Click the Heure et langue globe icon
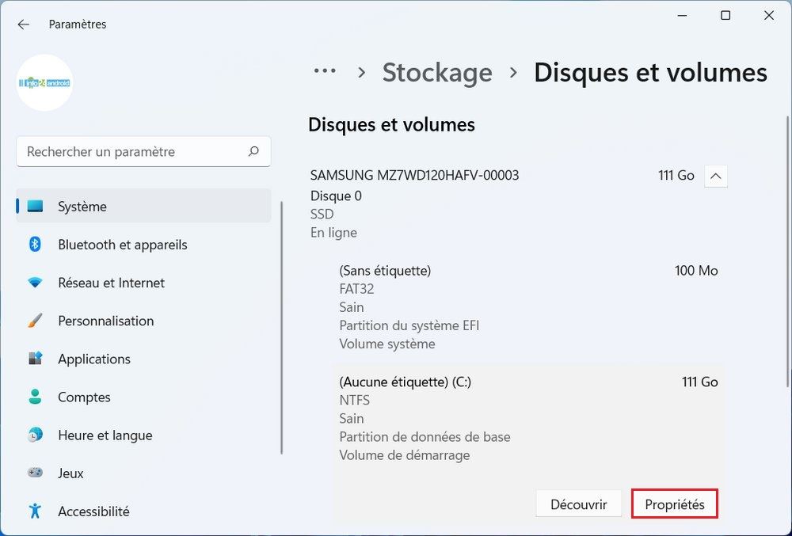The height and width of the screenshot is (536, 792). tap(35, 435)
